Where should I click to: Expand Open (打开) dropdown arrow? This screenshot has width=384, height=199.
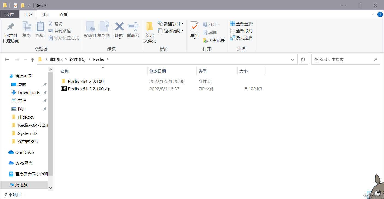tap(219, 25)
